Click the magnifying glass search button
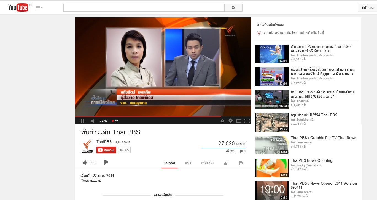 (x=233, y=8)
